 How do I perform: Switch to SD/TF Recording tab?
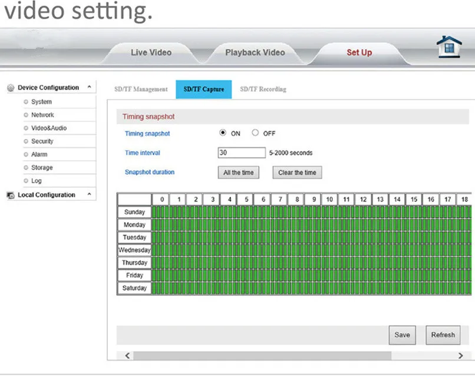click(x=263, y=89)
